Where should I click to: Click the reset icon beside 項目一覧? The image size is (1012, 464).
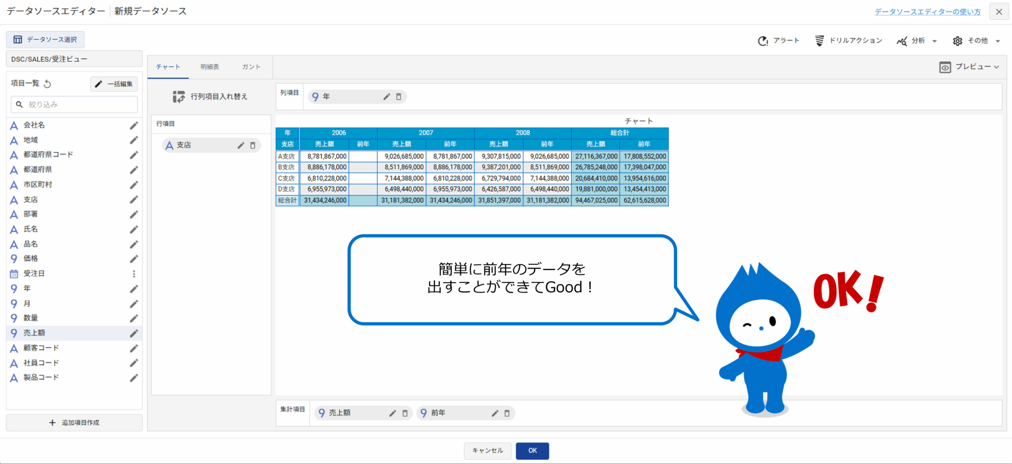tap(48, 84)
